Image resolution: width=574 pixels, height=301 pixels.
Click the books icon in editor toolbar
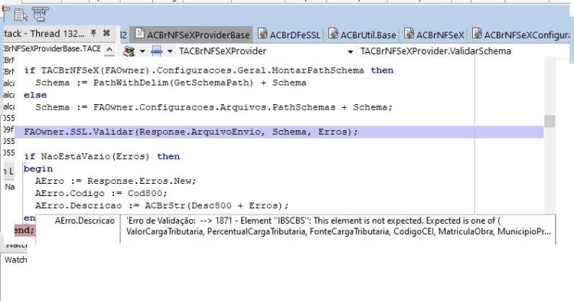[129, 51]
